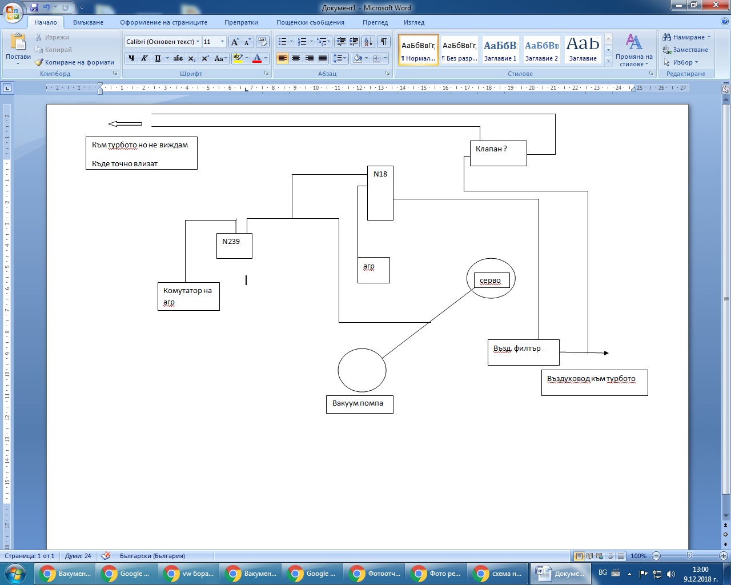Click Копиране на формати button
Screen dimensions: 731x585
[x=75, y=62]
